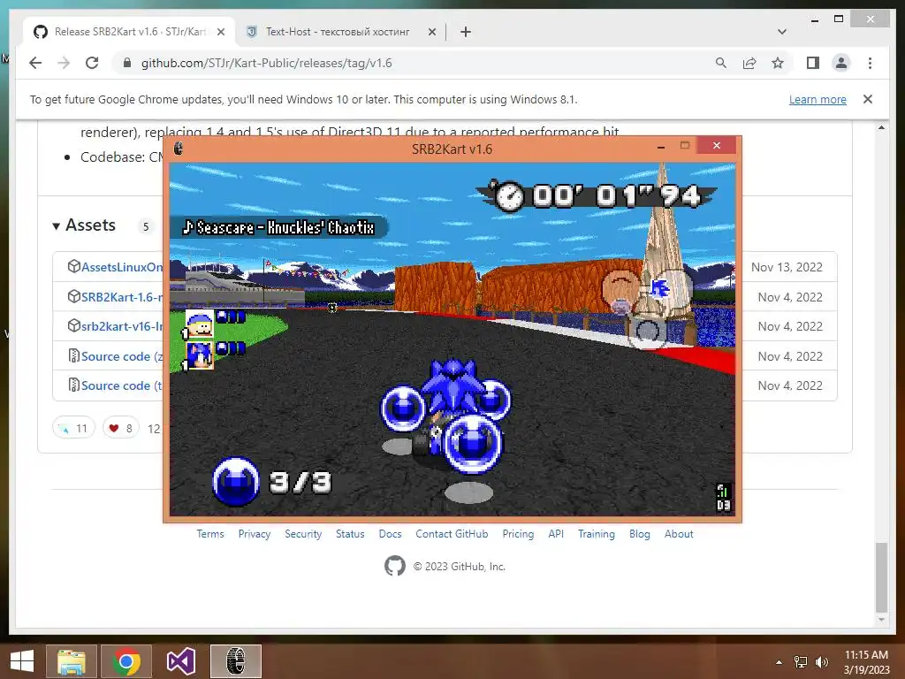Reload the GitHub release page
The width and height of the screenshot is (905, 679).
point(92,63)
